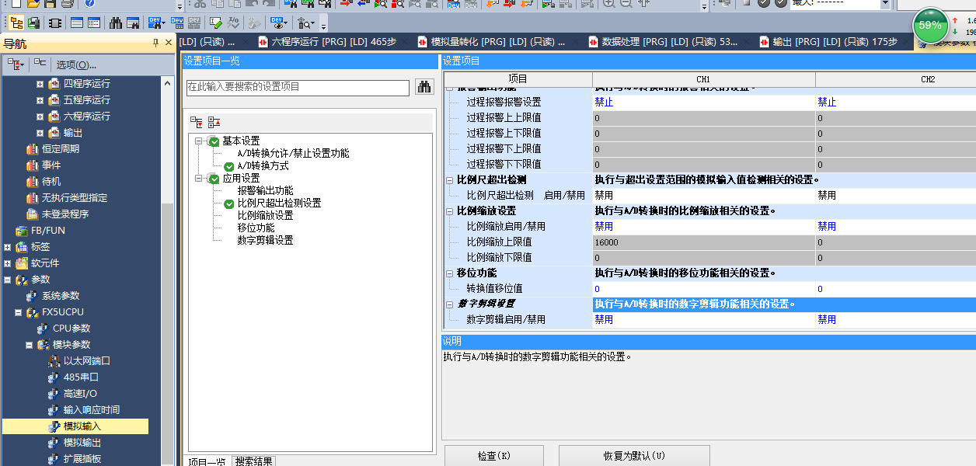The image size is (976, 466).
Task: Collapse the 基本设置 tree node
Action: (x=200, y=141)
